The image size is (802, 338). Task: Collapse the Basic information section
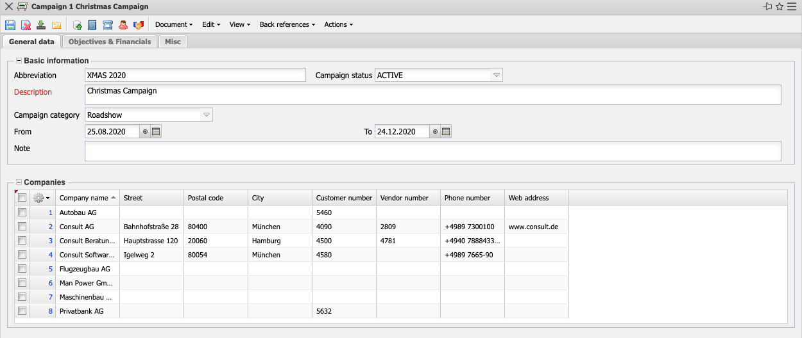point(19,61)
